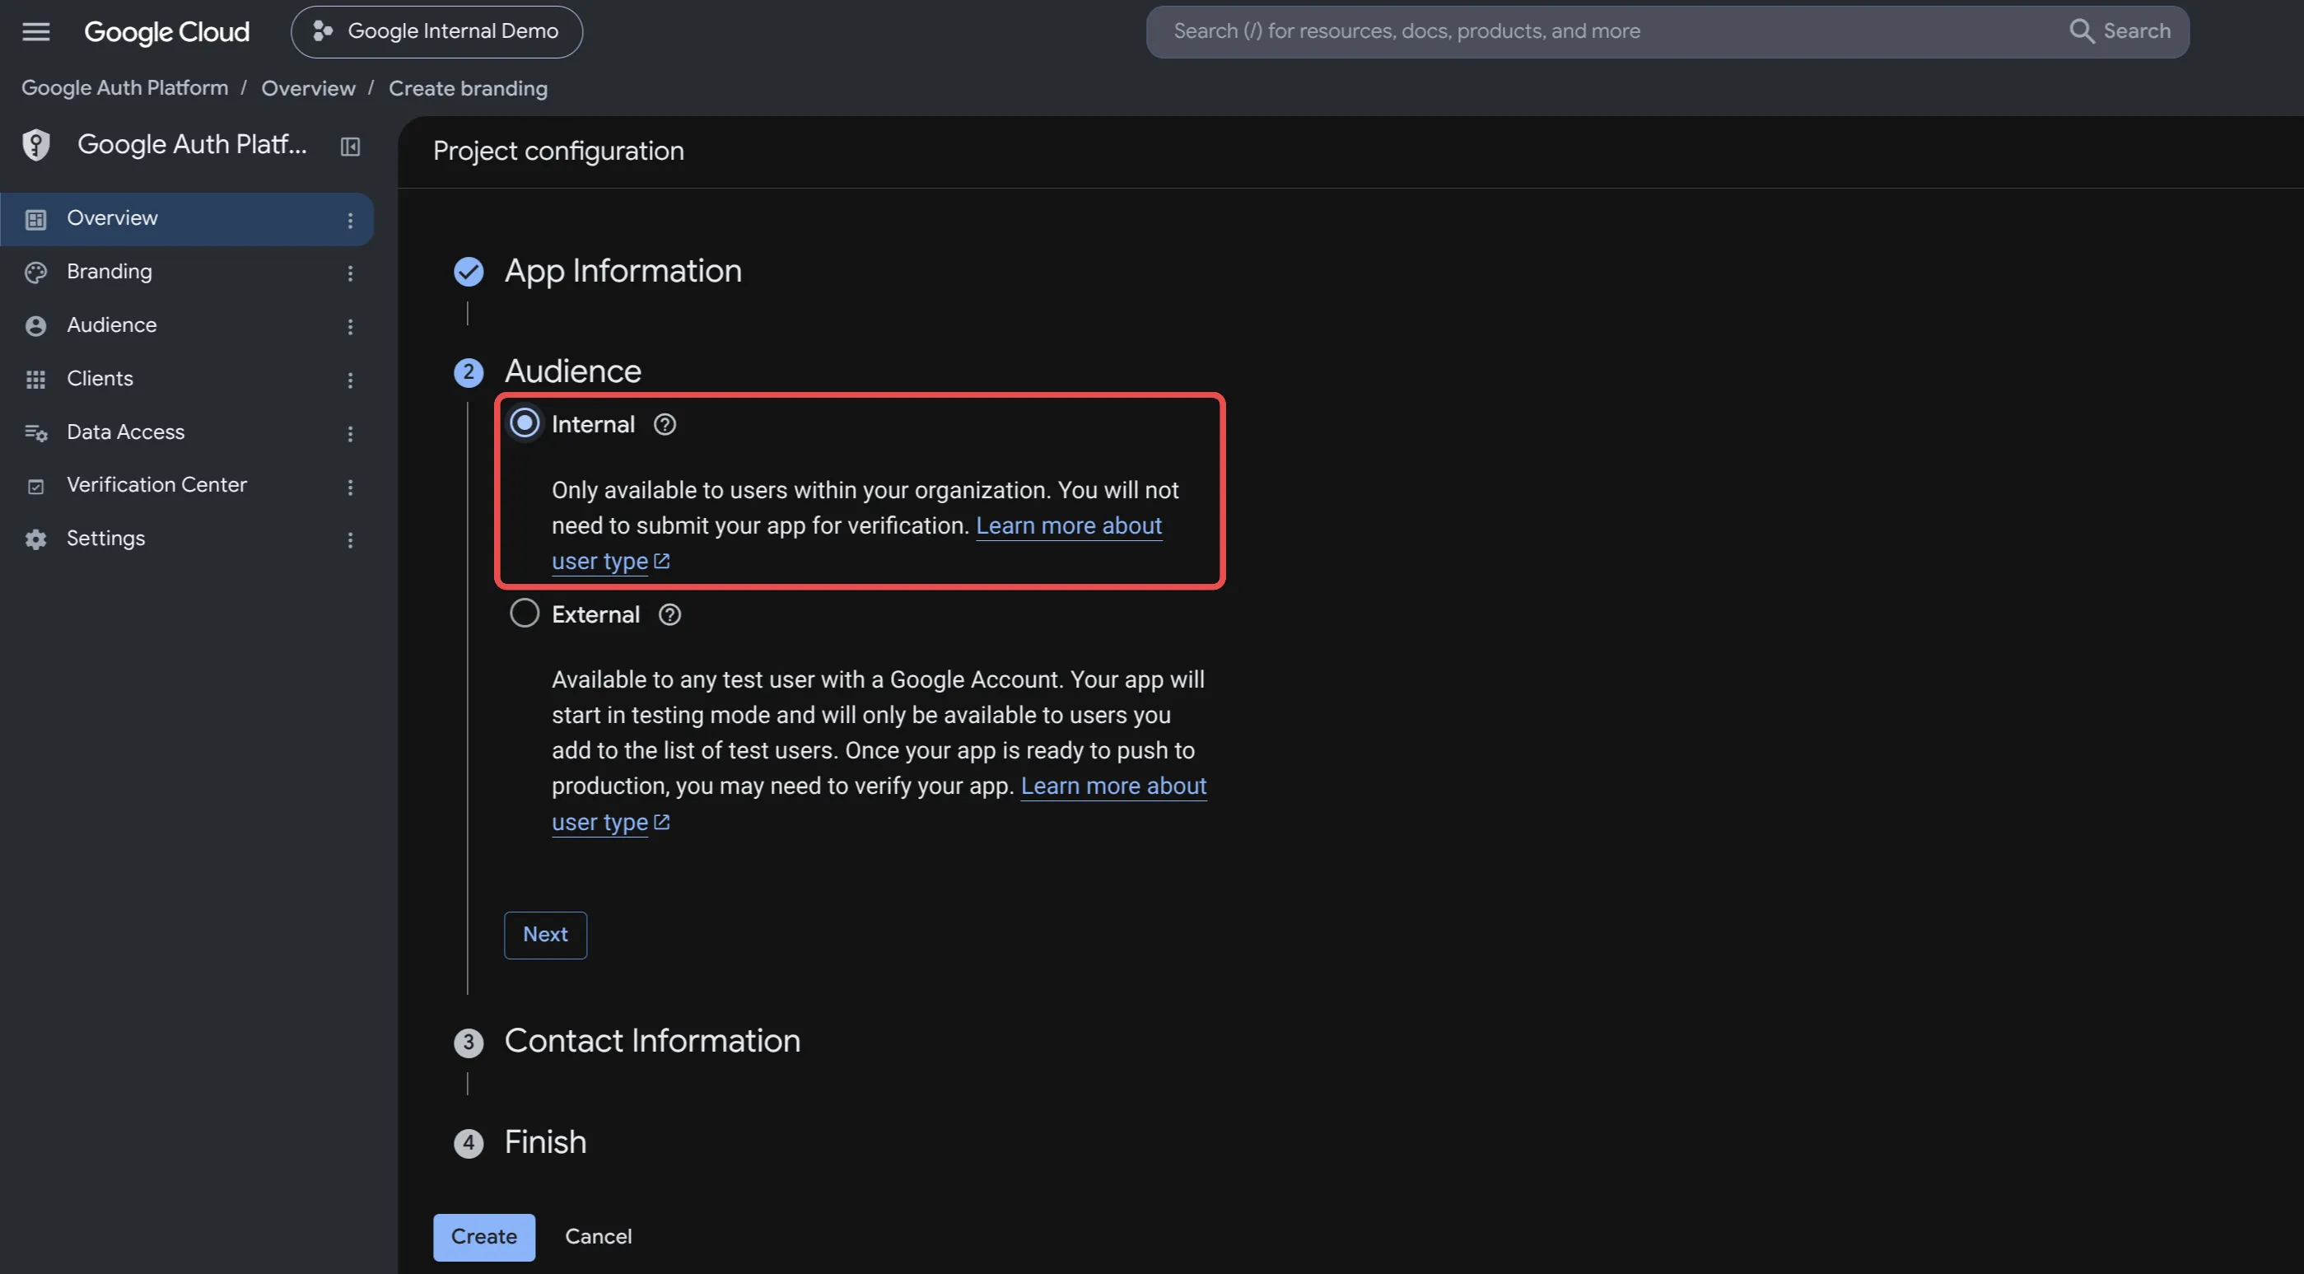This screenshot has height=1274, width=2304.
Task: Open more options for Overview
Action: [x=350, y=220]
